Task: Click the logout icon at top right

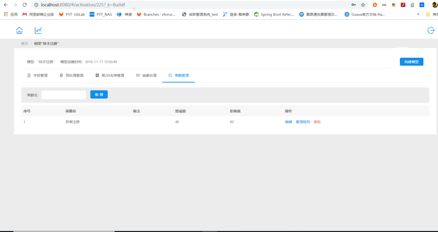Action: (x=431, y=30)
